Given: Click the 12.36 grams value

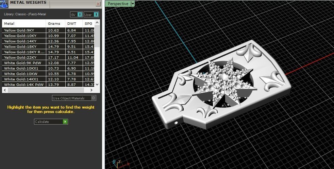Looking at the screenshot, I should 53,41.
